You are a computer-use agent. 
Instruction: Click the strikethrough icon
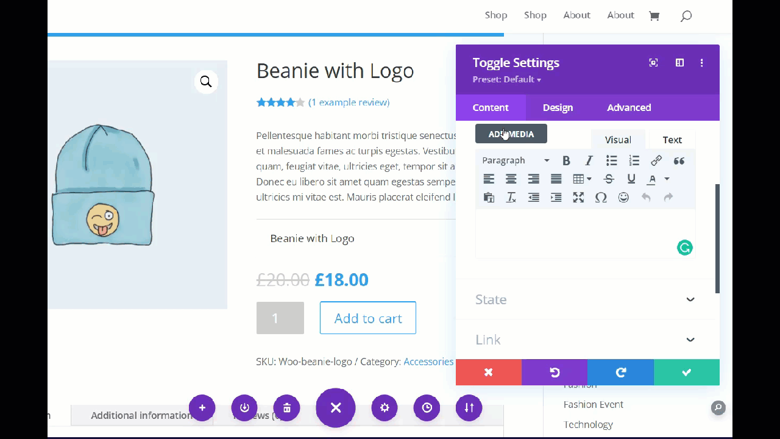tap(609, 179)
